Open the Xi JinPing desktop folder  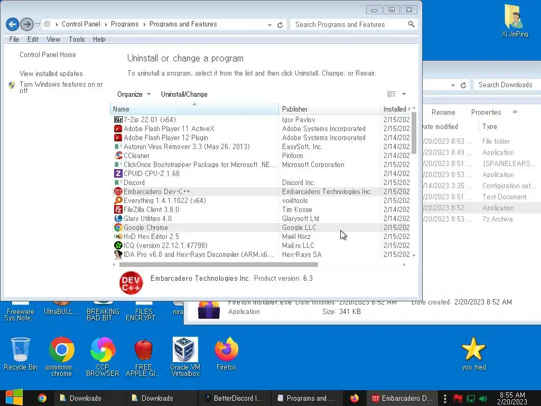(514, 21)
